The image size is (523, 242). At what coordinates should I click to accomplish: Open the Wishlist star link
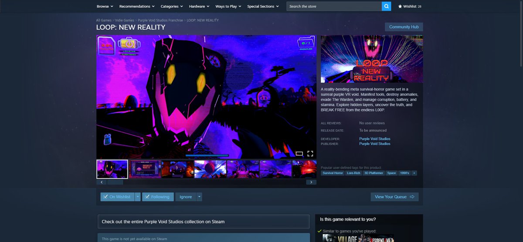(410, 7)
